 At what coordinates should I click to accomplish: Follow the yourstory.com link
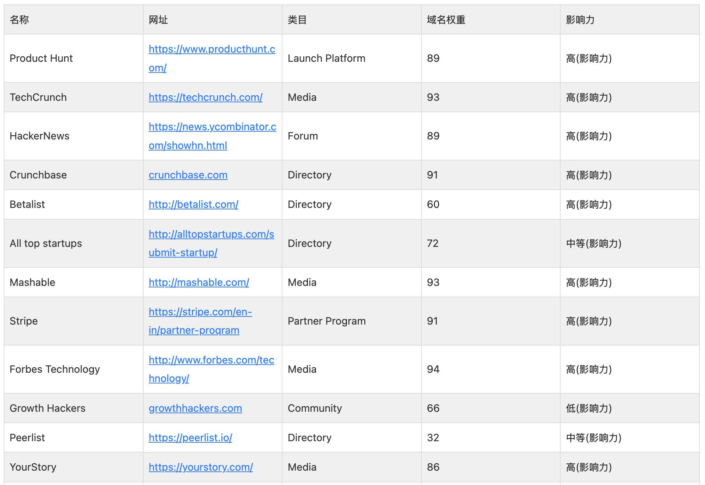pos(201,467)
